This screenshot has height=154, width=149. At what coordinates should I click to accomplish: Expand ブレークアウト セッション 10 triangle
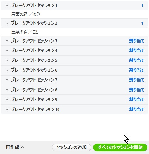click(7, 110)
